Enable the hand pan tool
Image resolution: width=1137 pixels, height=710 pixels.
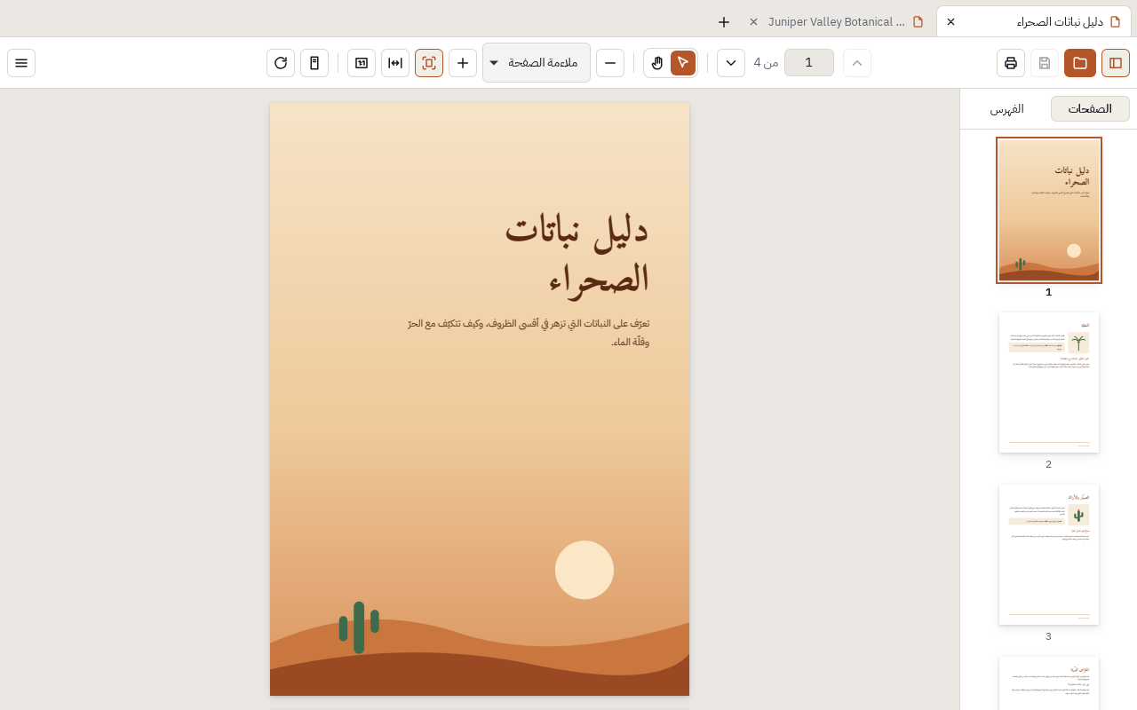657,63
